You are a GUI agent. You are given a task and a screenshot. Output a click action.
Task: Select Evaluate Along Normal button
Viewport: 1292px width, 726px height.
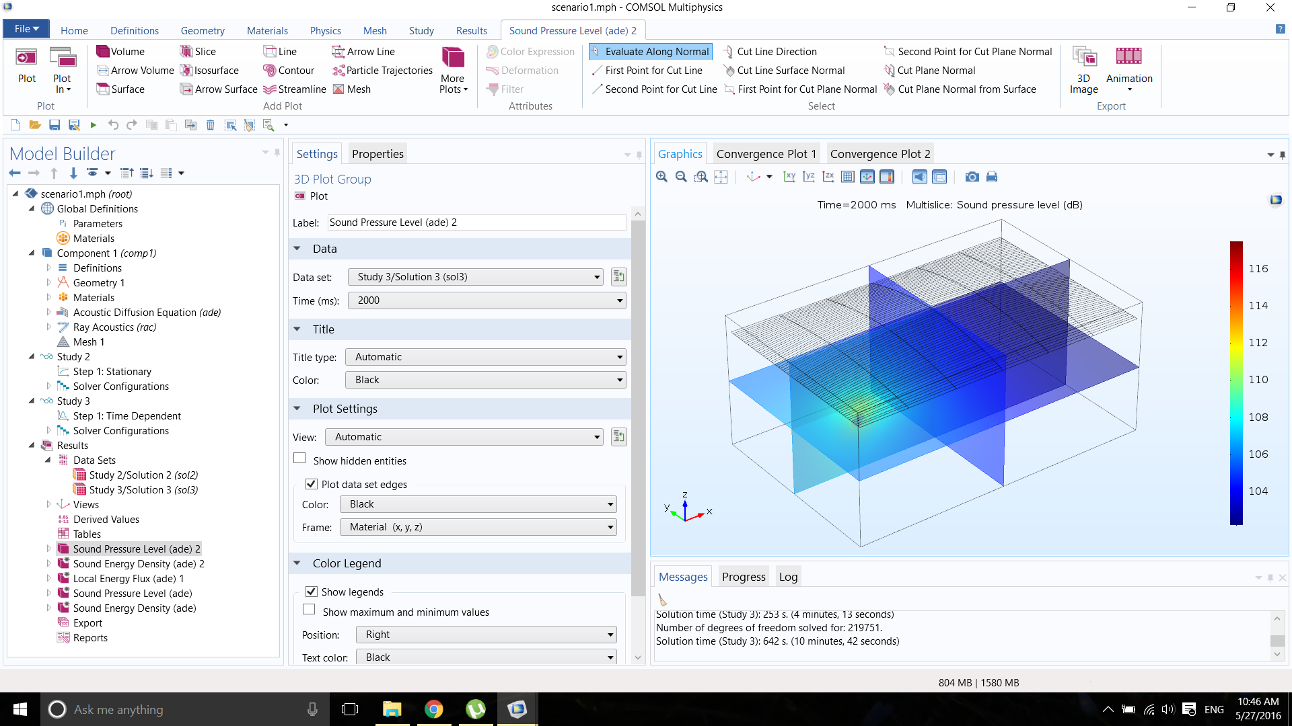pyautogui.click(x=649, y=52)
